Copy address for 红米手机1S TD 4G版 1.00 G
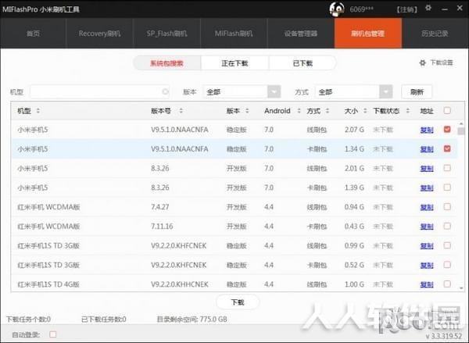Viewport: 469px width, 343px height. 427,284
